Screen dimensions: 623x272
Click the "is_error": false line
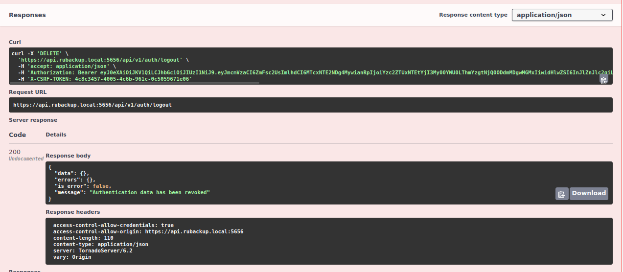click(x=83, y=186)
